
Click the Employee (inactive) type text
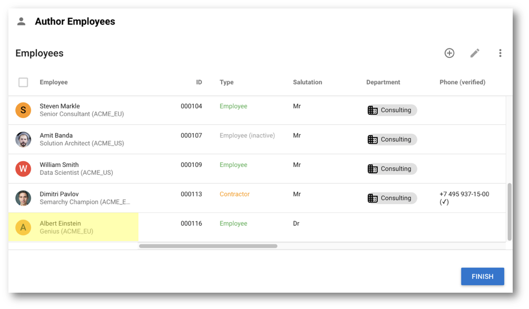click(x=247, y=135)
